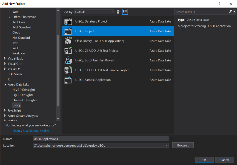Switch templates to small icons view
Screen dimensions: 237x165
[118, 12]
